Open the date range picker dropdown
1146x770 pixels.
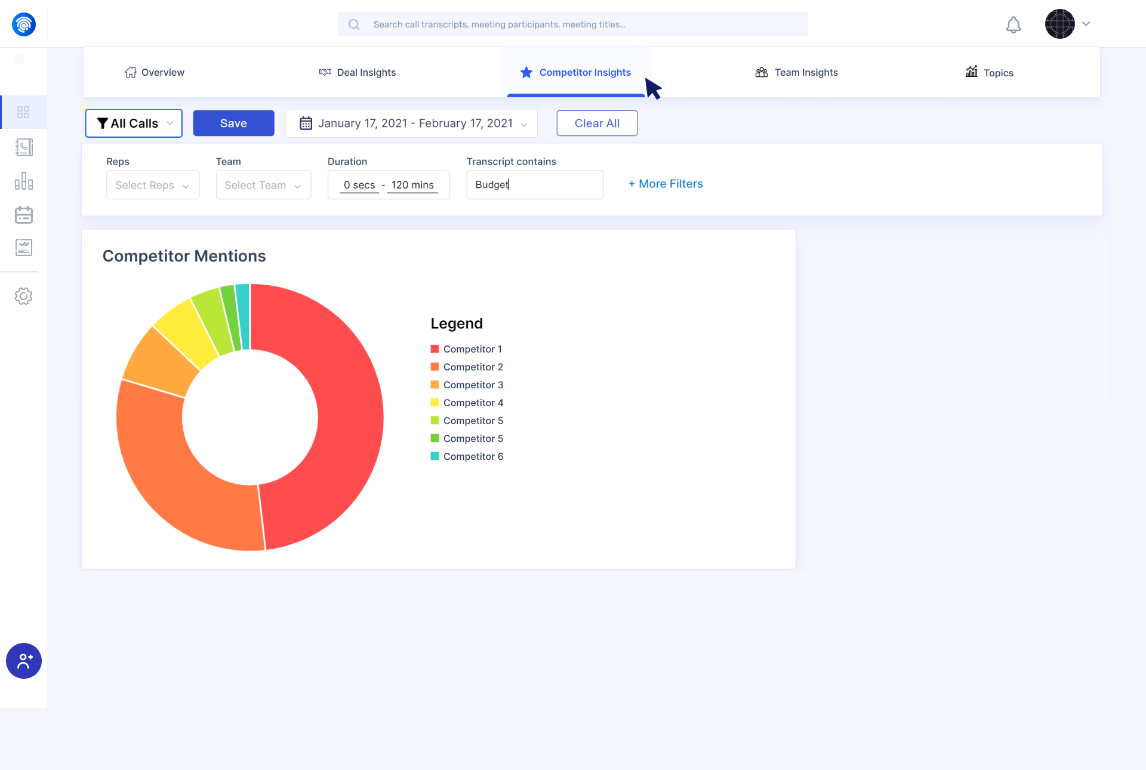point(411,123)
